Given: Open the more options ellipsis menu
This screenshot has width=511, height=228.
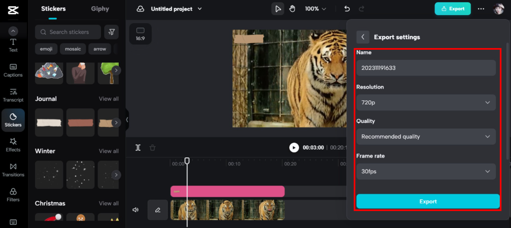Looking at the screenshot, I should (x=481, y=9).
